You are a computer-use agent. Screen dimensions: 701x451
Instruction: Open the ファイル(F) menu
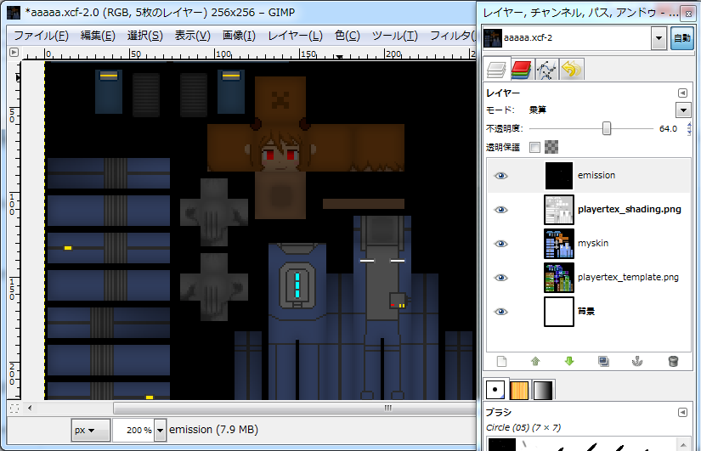tap(41, 36)
